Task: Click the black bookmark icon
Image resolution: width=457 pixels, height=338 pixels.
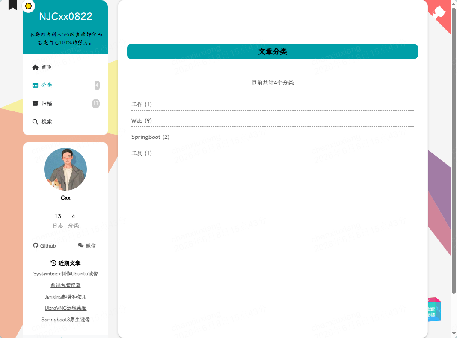Action: pos(12,5)
